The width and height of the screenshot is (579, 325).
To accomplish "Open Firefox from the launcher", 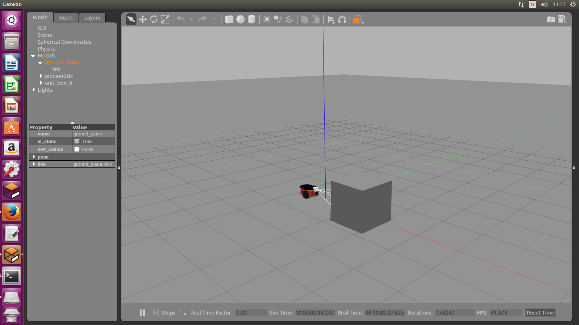I will (12, 212).
